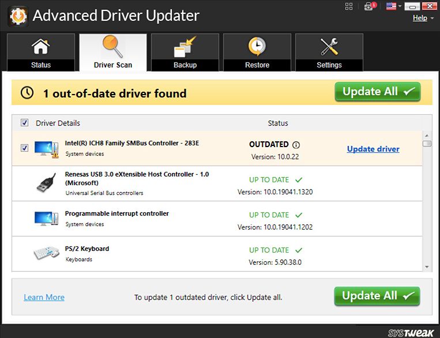Click the driver list scrollbar thumb
Viewport: 440px width, 338px height.
click(427, 144)
